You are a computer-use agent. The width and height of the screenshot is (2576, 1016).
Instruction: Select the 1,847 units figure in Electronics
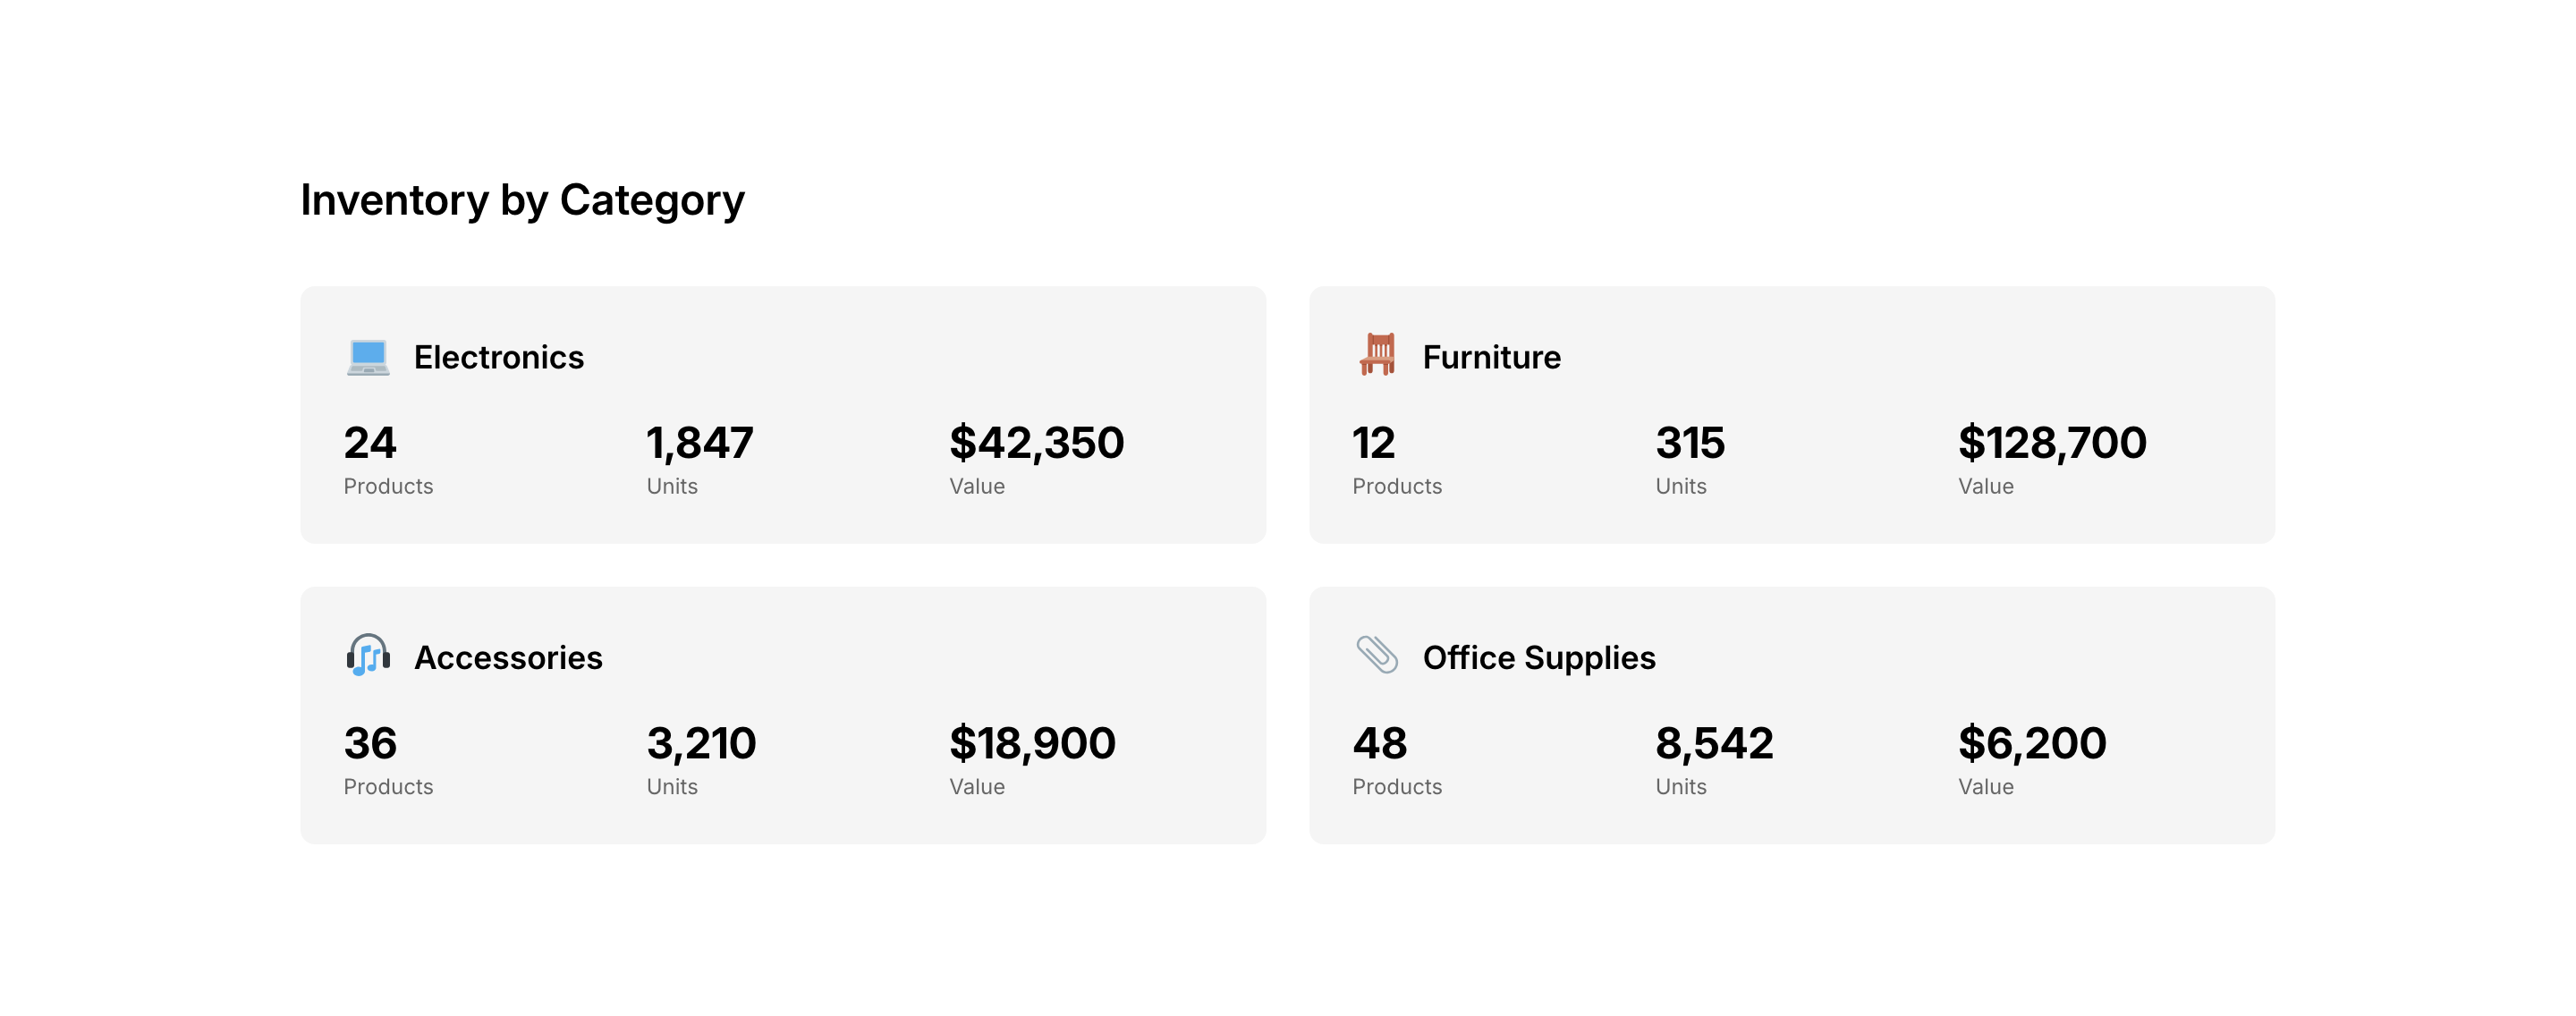click(x=699, y=443)
